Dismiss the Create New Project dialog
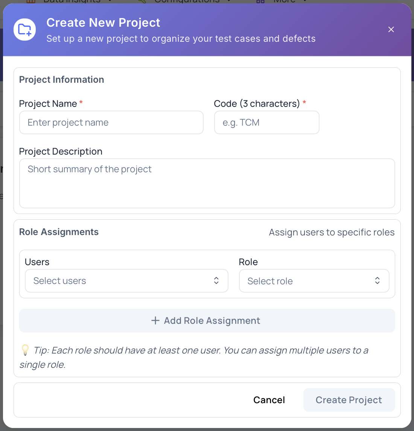Screen dimensions: 414x431 (x=391, y=29)
